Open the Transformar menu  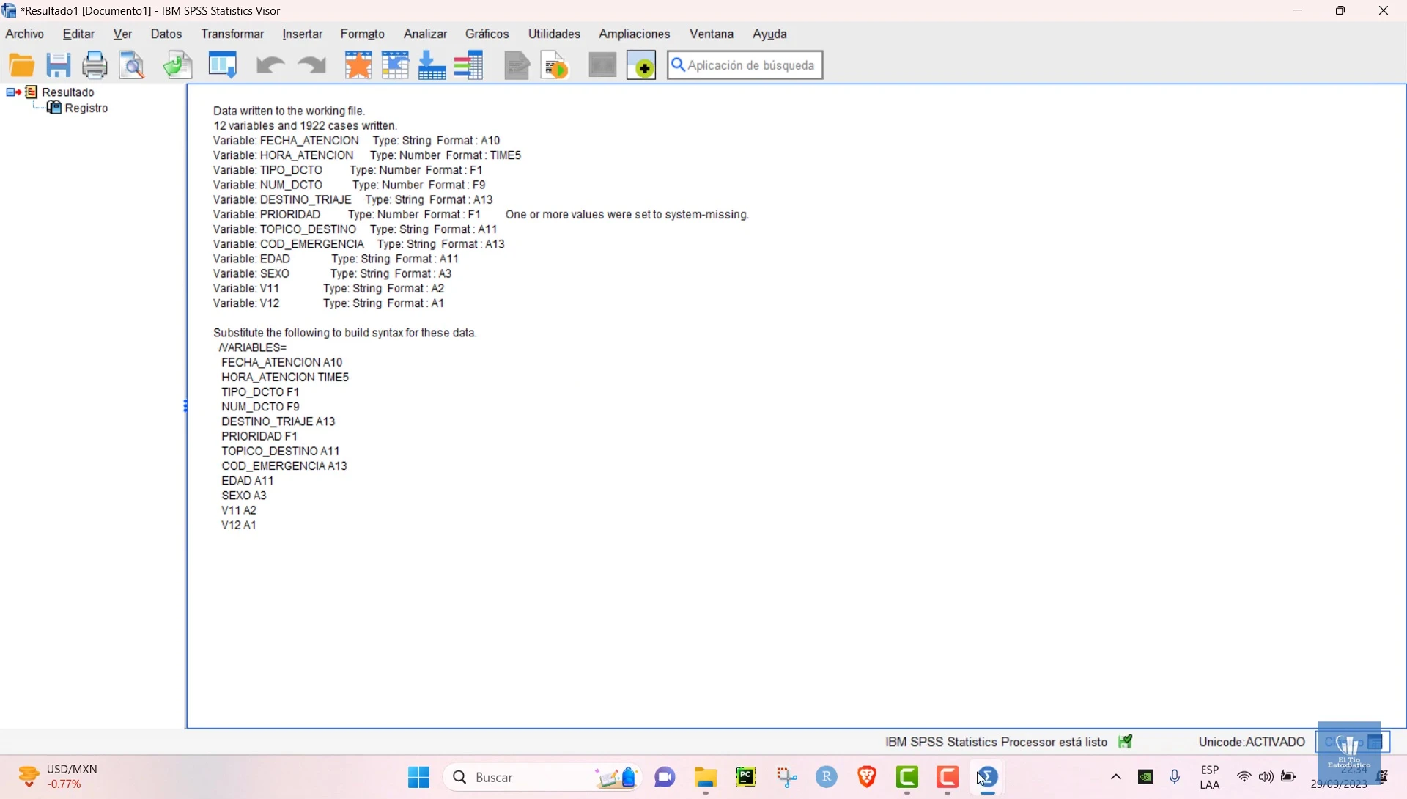click(x=232, y=34)
